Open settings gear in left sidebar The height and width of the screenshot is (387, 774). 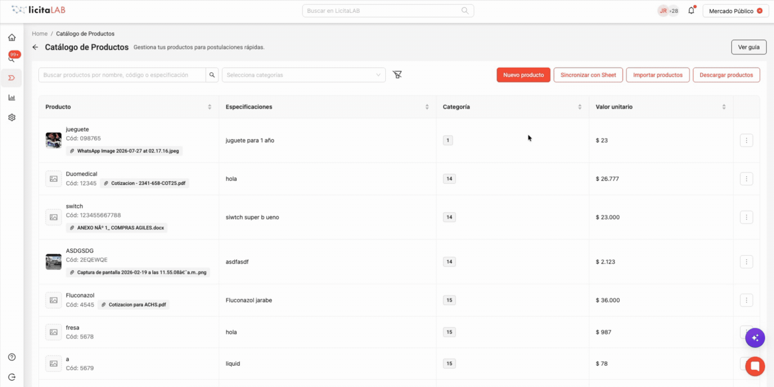12,118
